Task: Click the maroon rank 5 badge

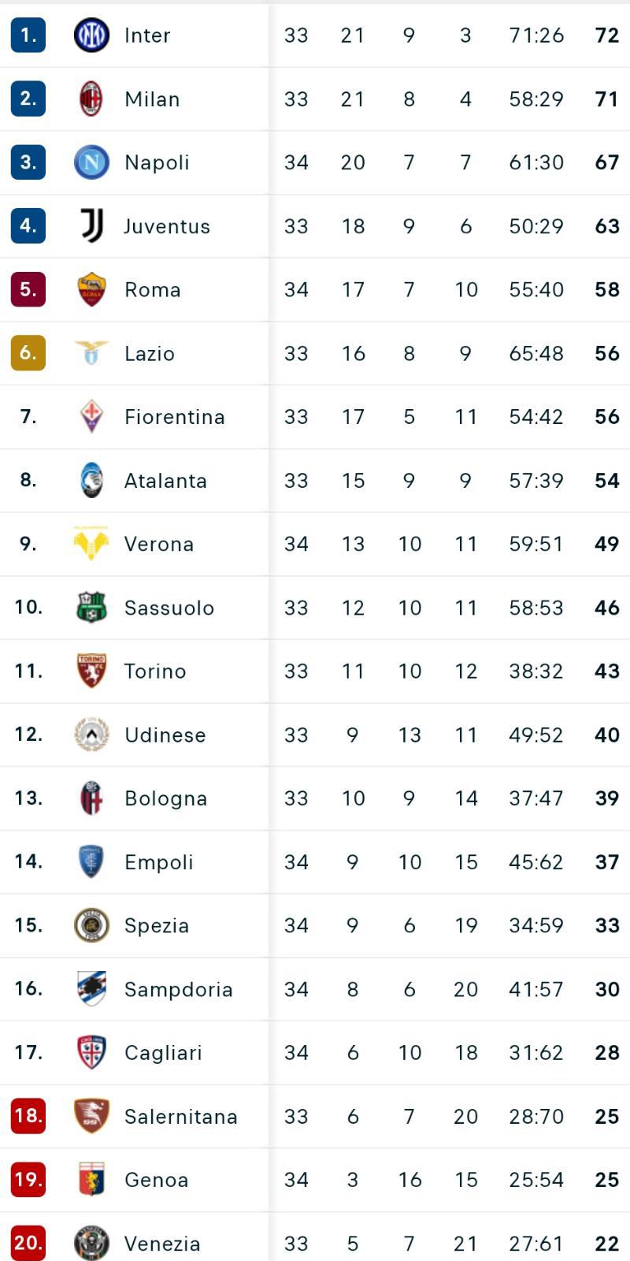Action: pyautogui.click(x=28, y=290)
